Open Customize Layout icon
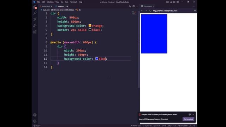 (178, 2)
